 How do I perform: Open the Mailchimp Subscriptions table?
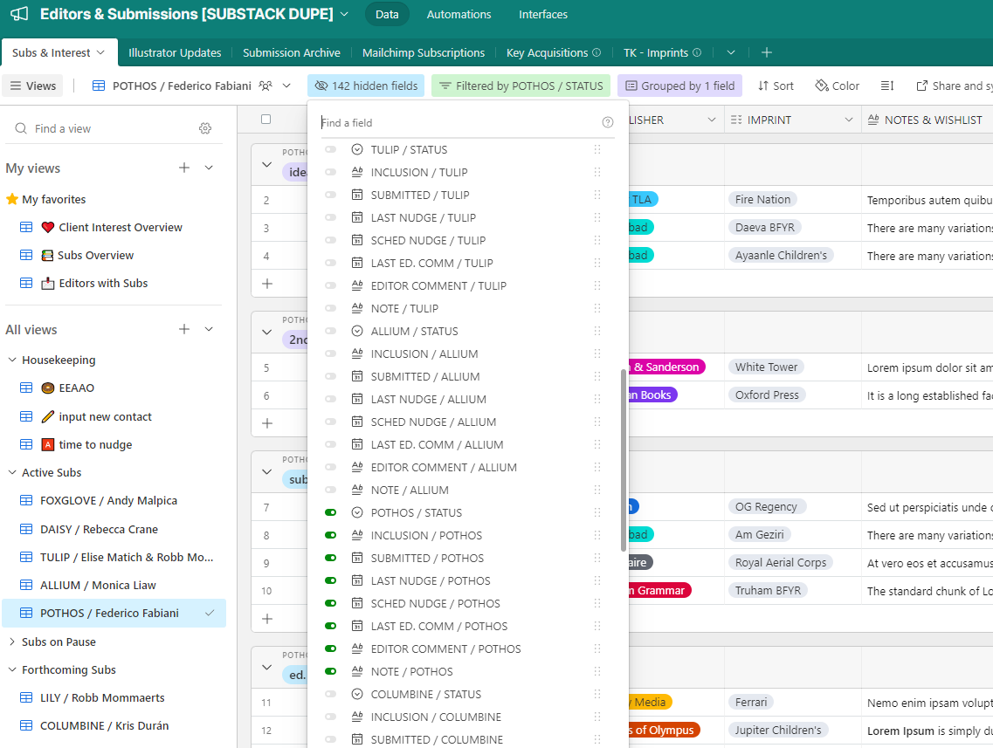pyautogui.click(x=423, y=52)
